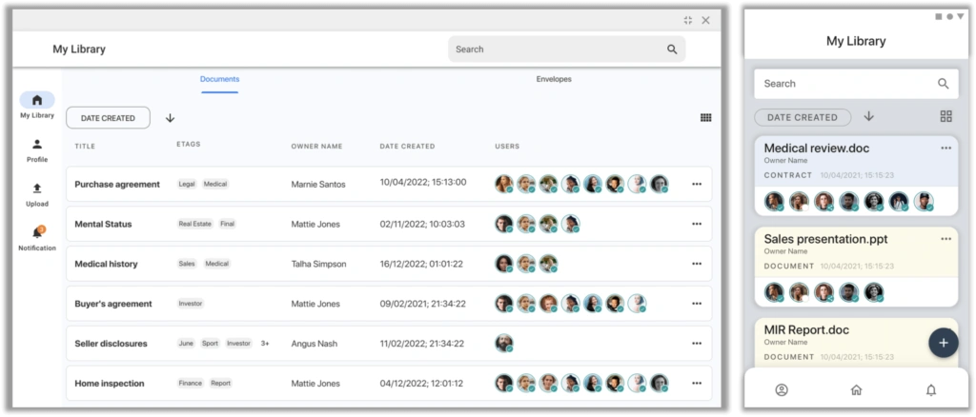Click the mobile grid view icon

pyautogui.click(x=946, y=116)
